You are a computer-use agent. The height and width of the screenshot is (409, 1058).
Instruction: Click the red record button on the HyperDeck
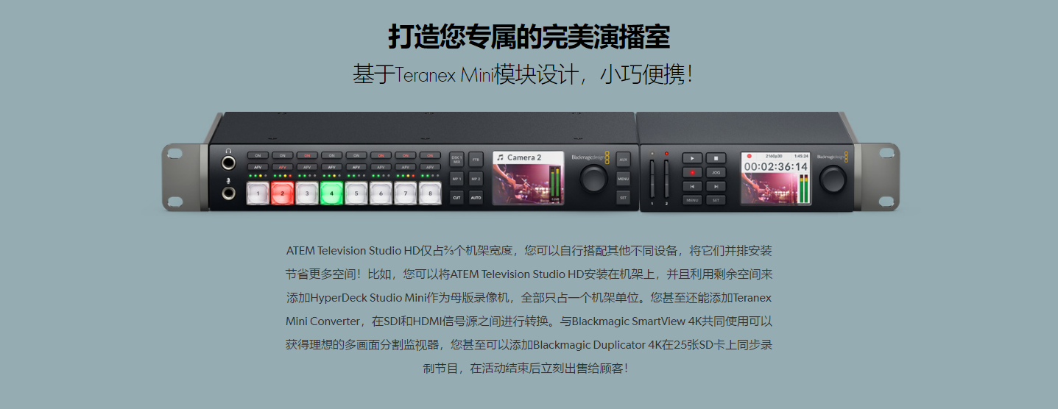pyautogui.click(x=693, y=172)
